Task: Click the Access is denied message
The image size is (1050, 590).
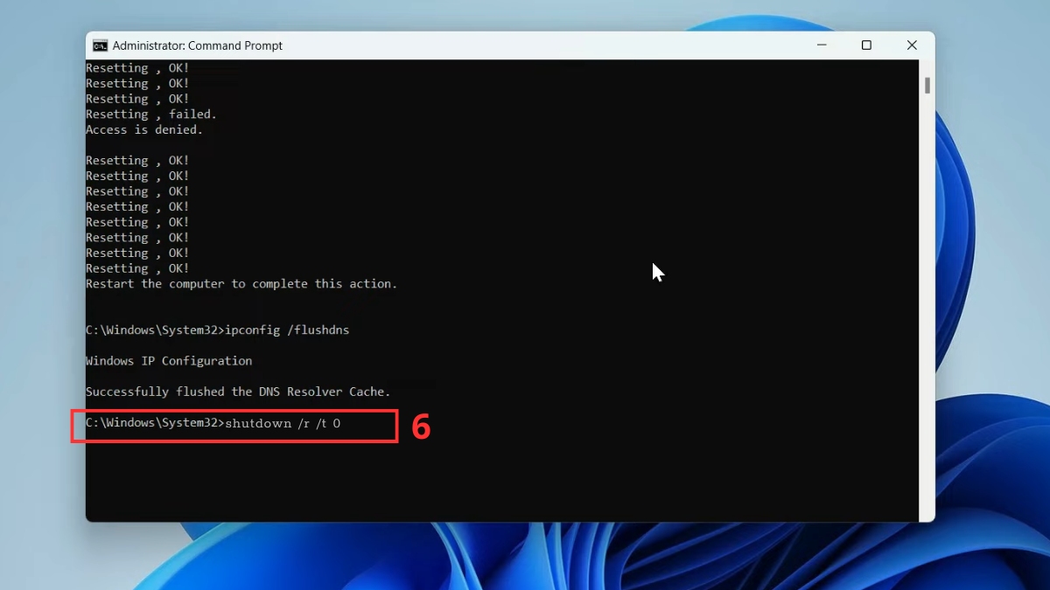Action: click(143, 129)
